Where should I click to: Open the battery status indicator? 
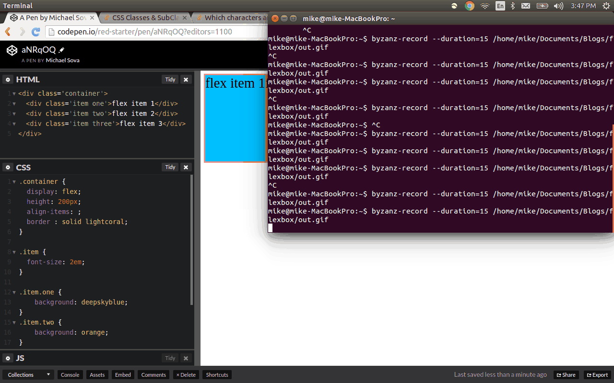(x=542, y=6)
